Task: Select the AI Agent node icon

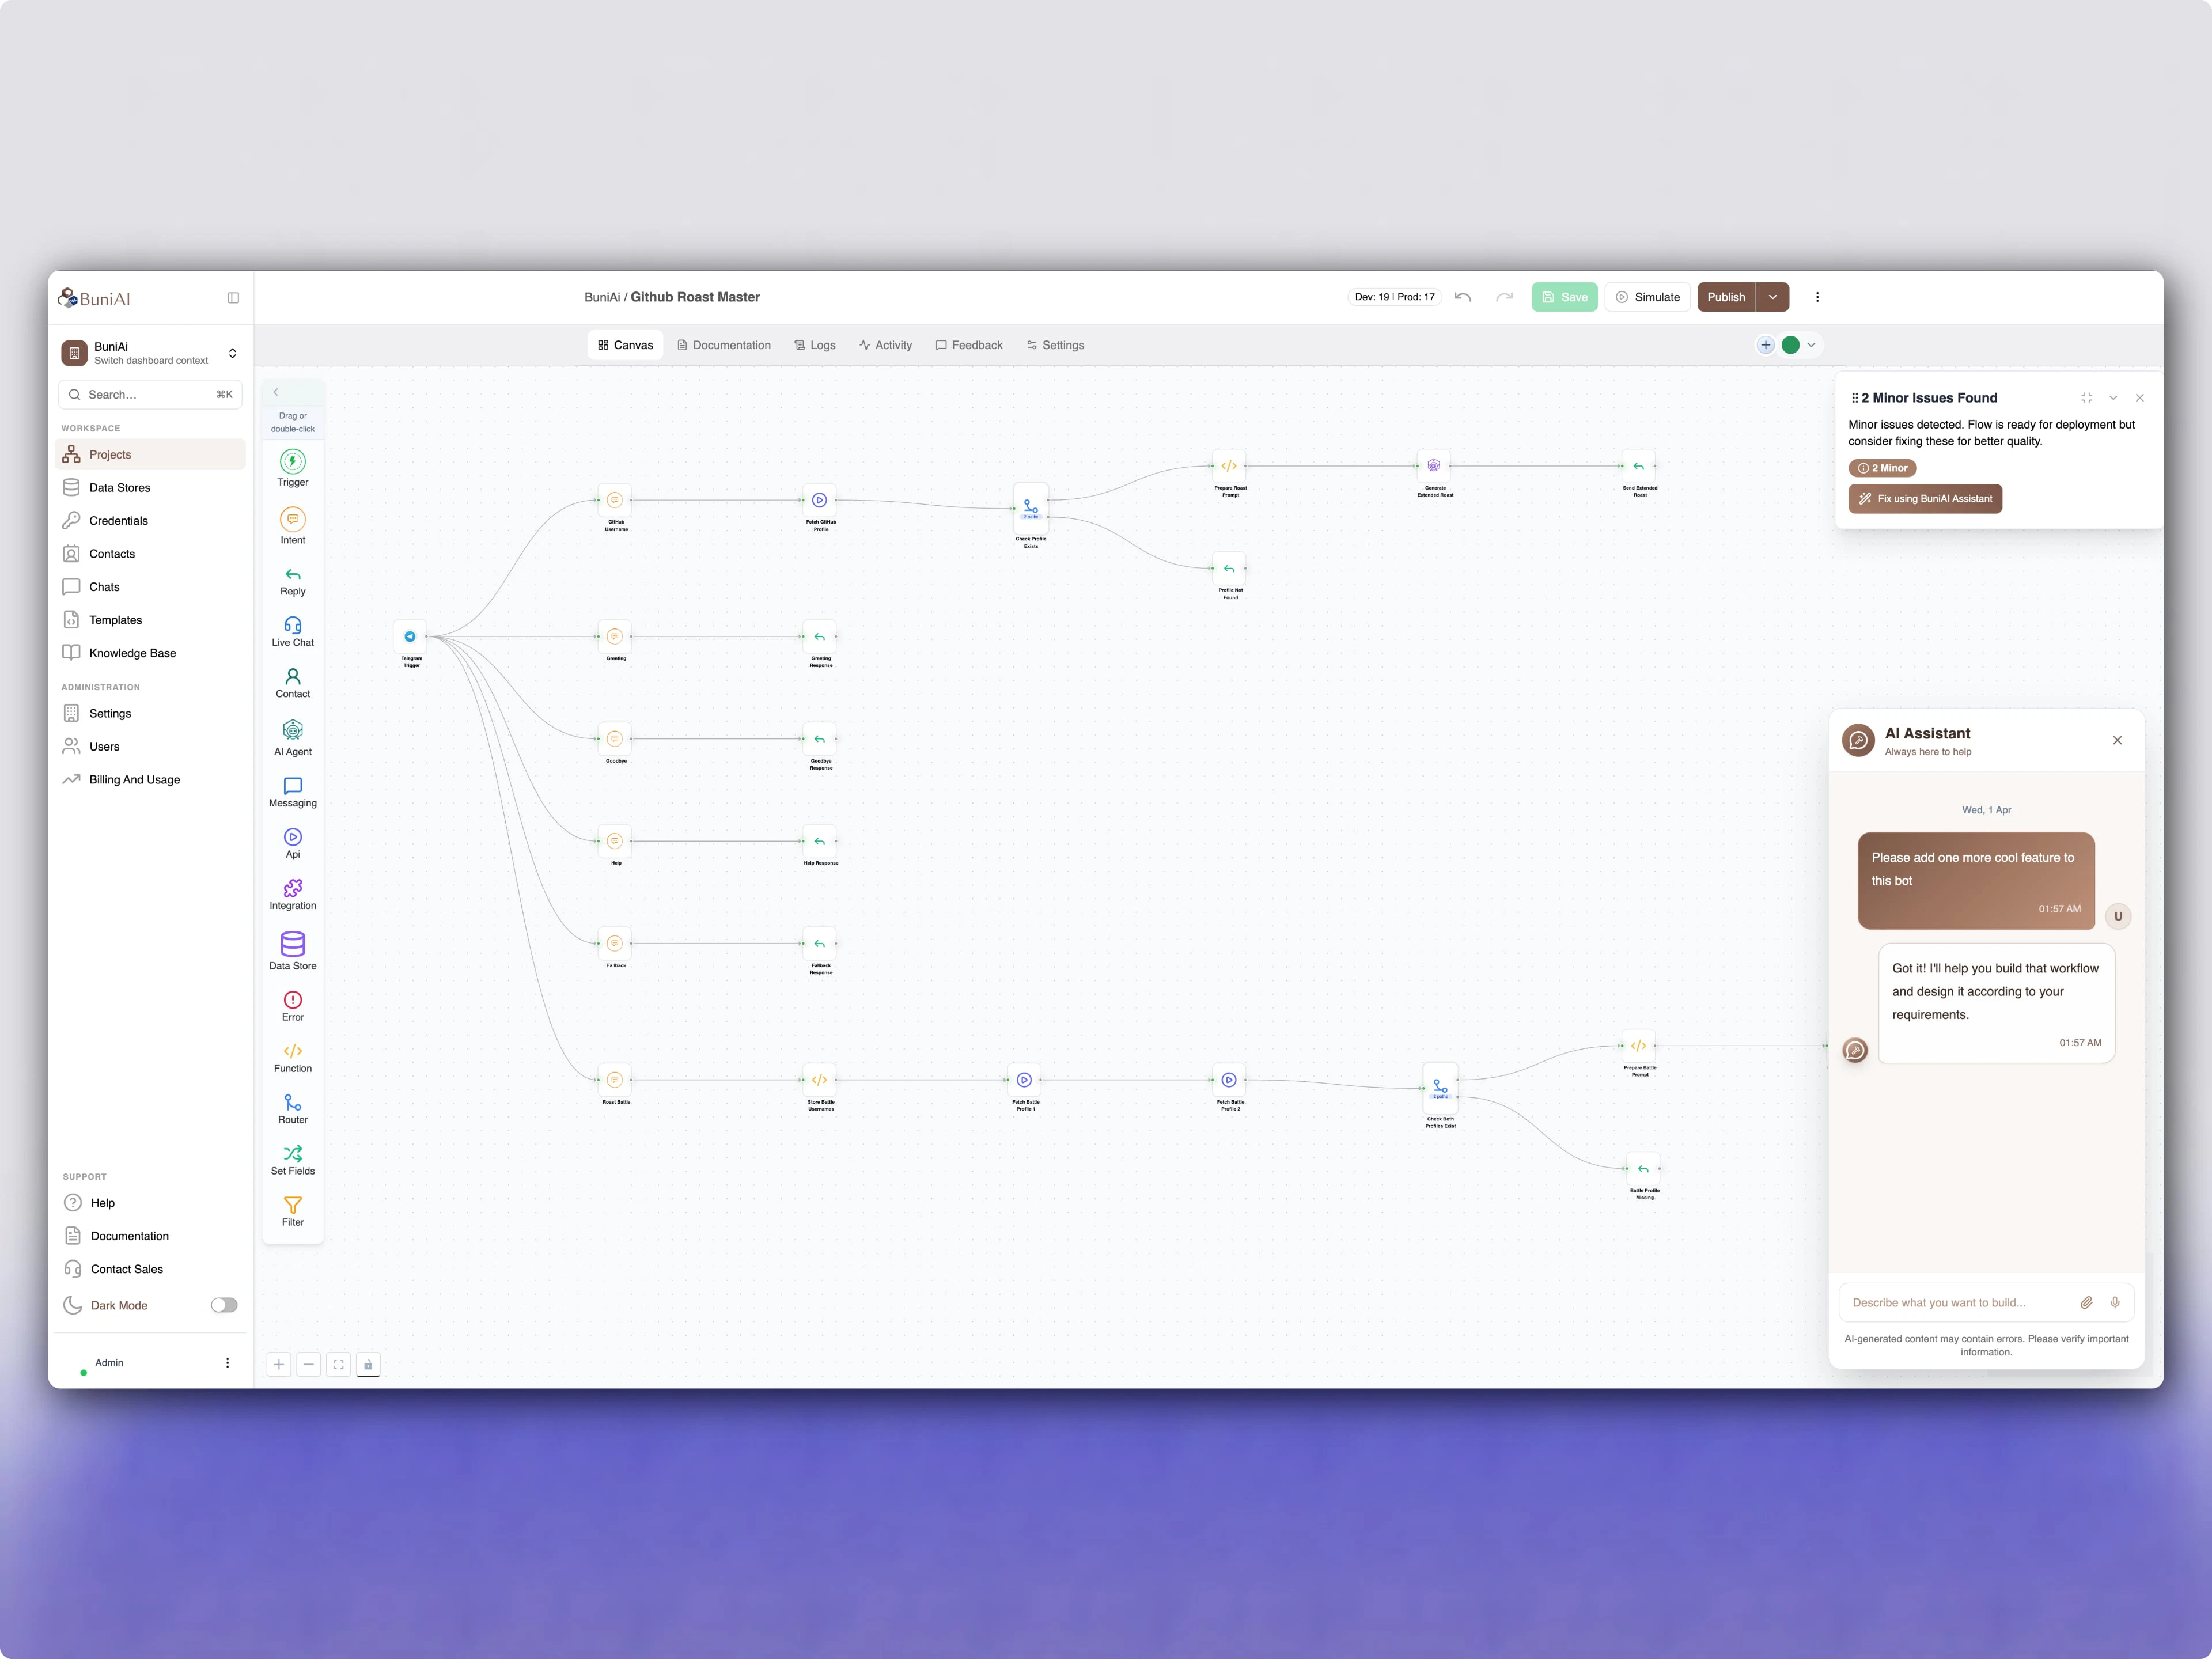Action: 292,731
